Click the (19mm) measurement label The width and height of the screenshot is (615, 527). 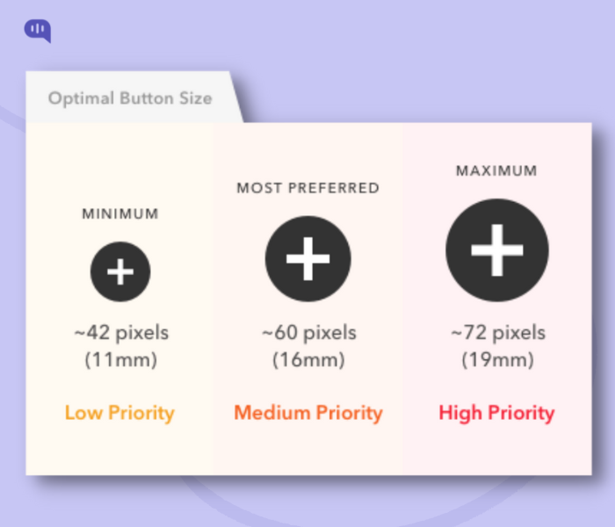click(x=498, y=359)
